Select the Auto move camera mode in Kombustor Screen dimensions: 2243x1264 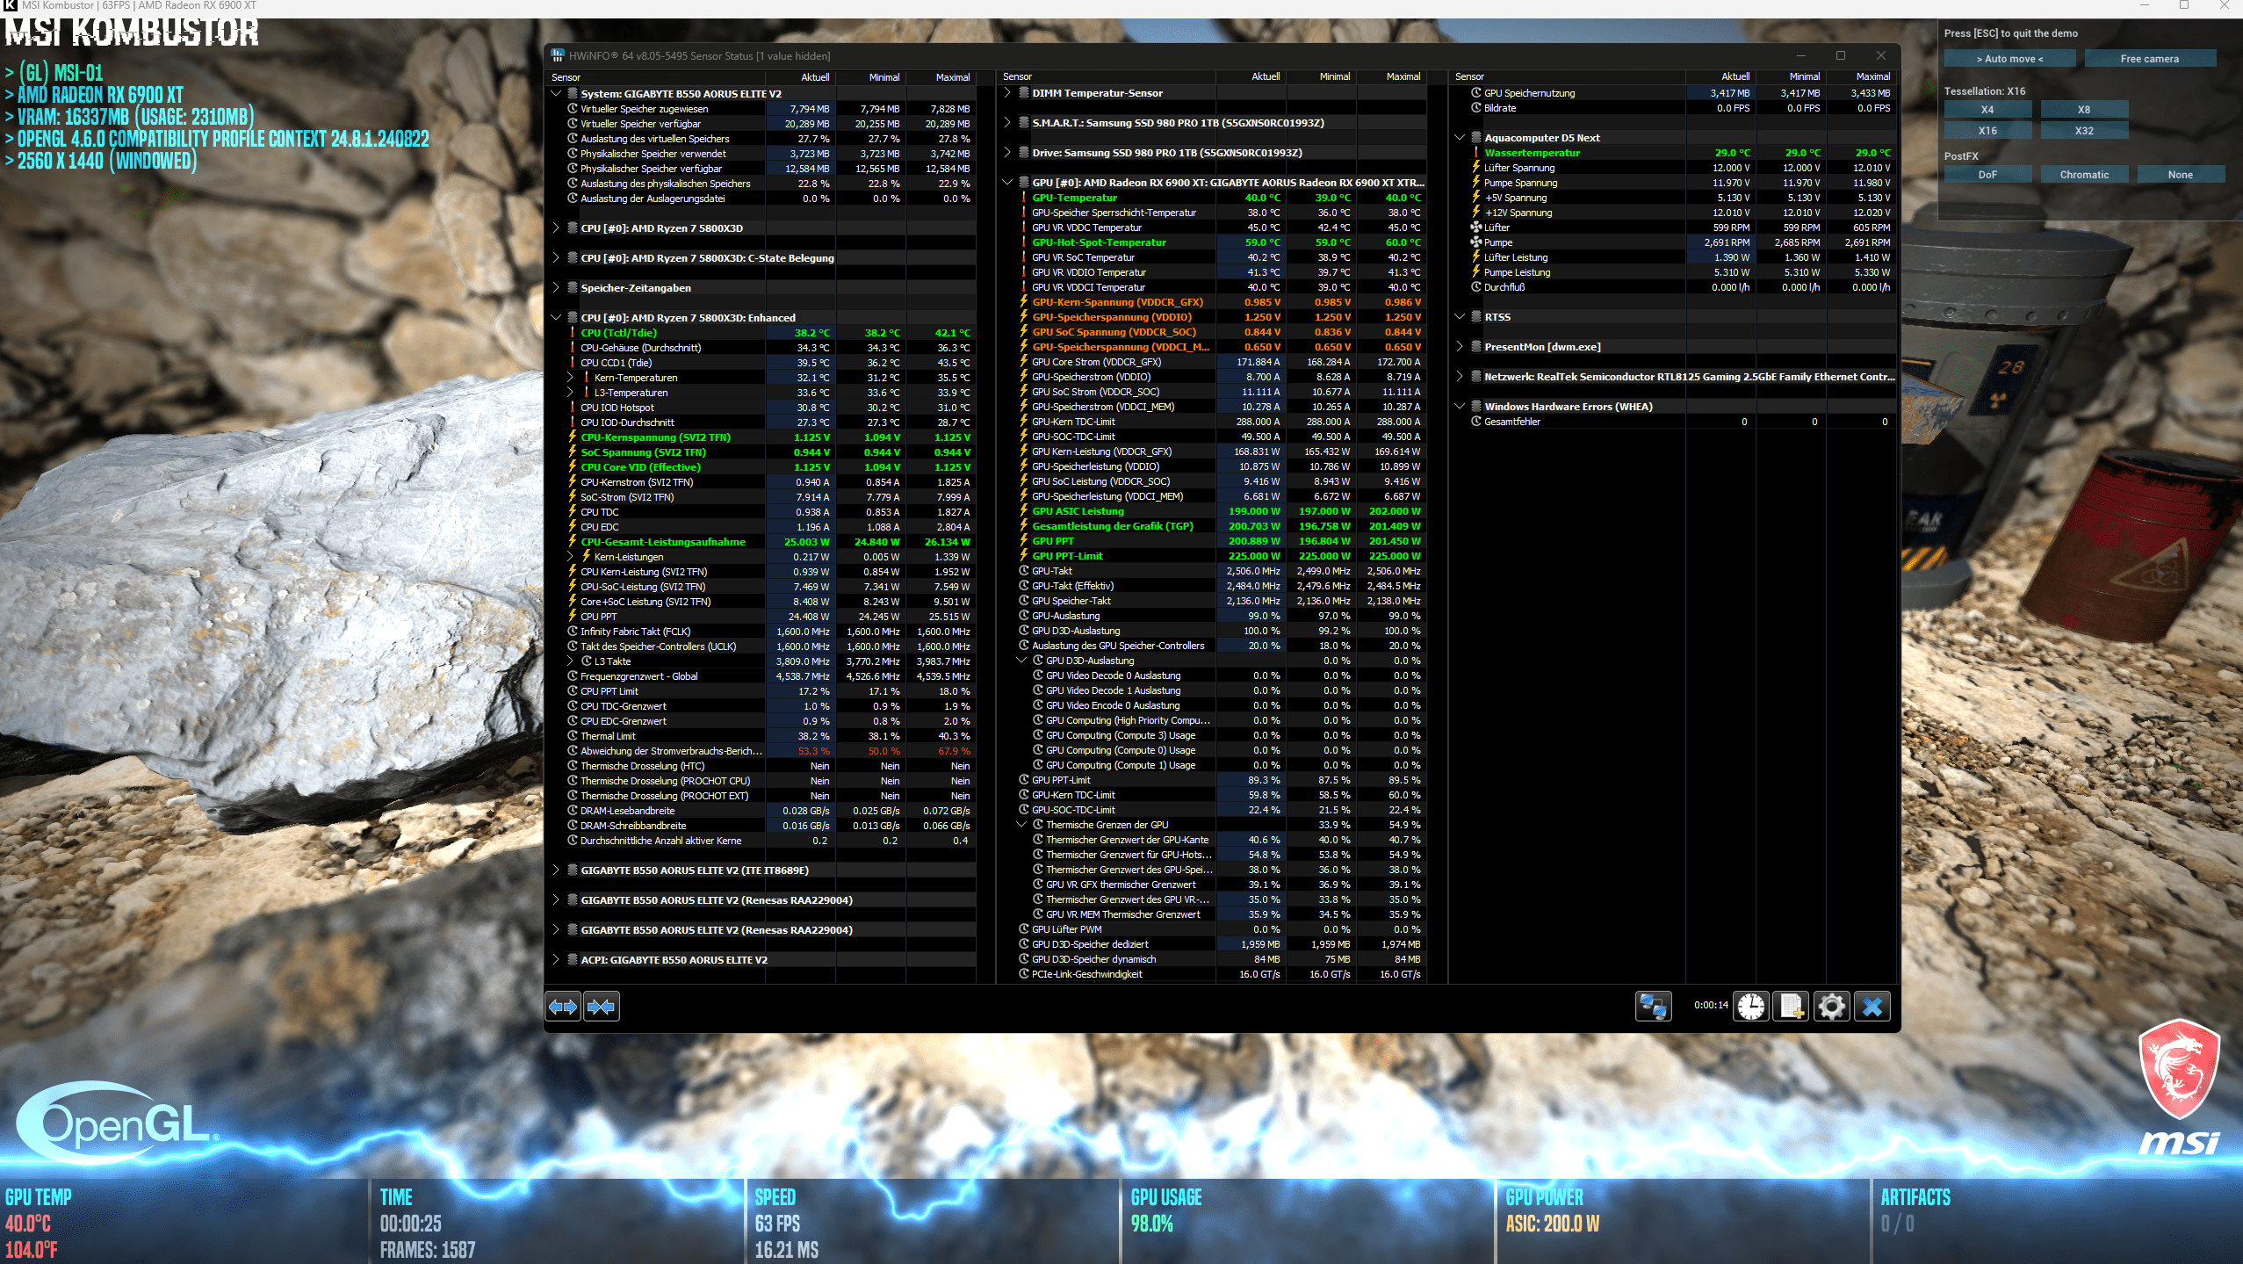2009,59
